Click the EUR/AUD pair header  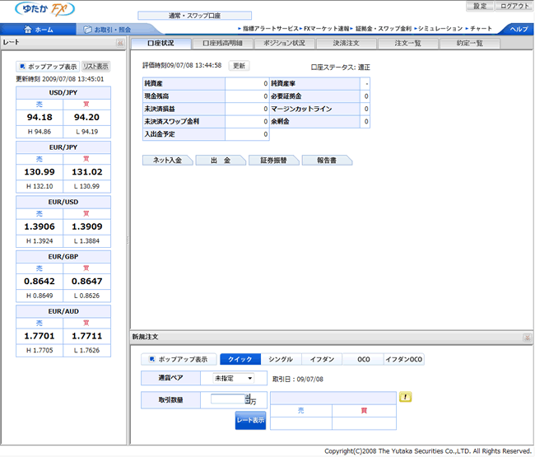pyautogui.click(x=63, y=311)
